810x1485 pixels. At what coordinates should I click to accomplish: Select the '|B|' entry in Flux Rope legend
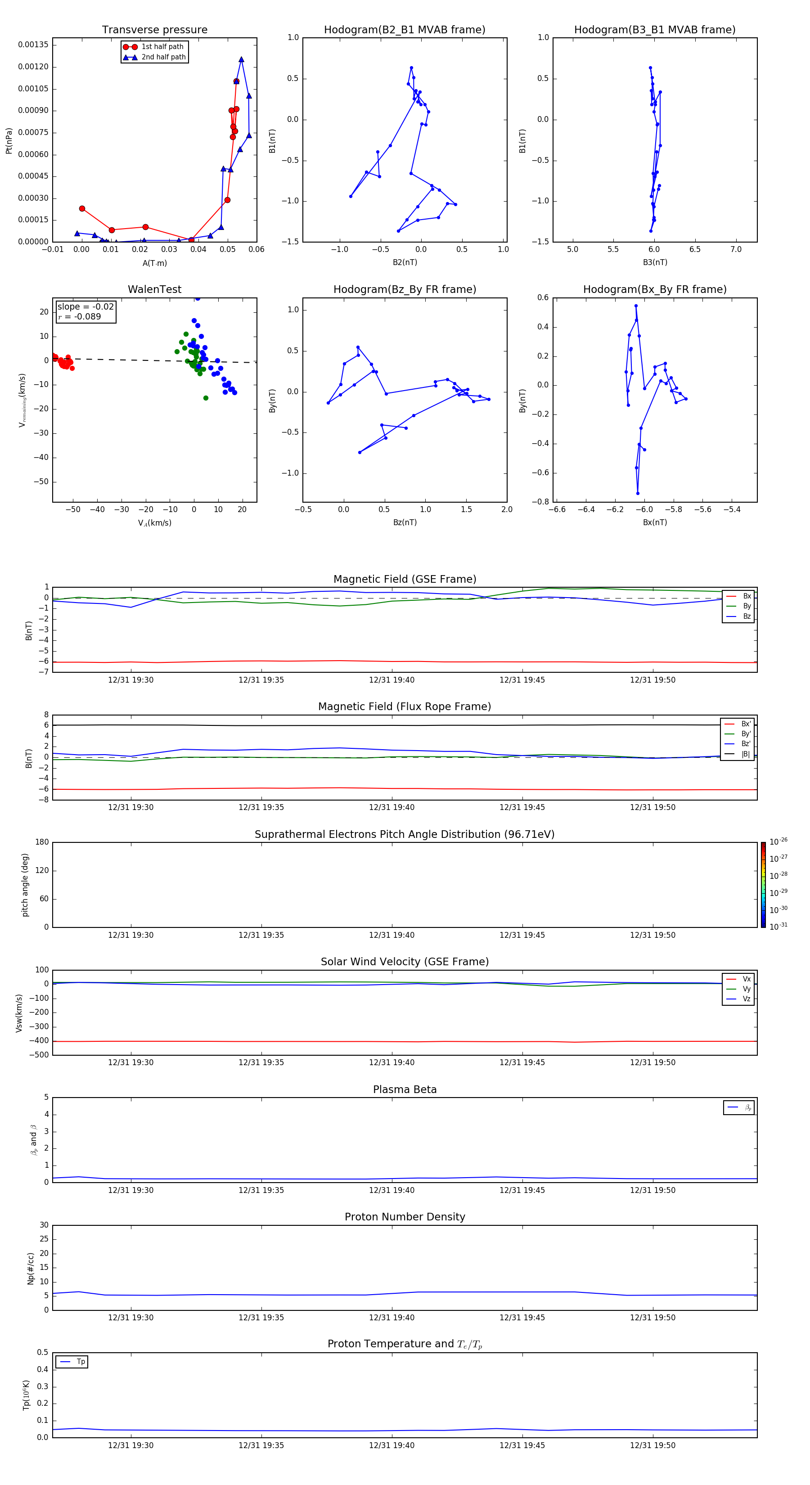(738, 754)
